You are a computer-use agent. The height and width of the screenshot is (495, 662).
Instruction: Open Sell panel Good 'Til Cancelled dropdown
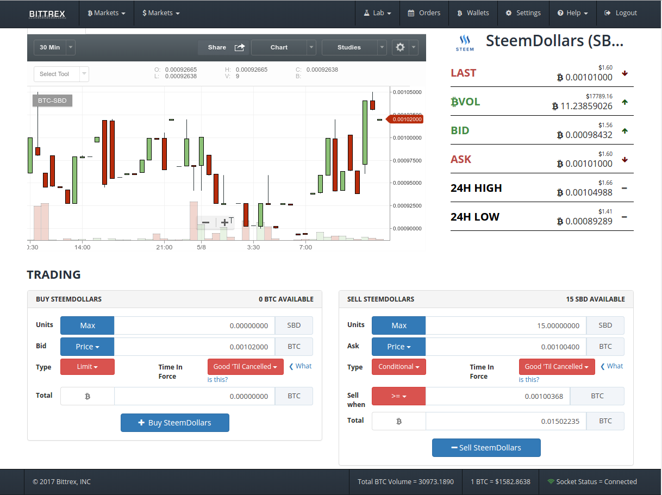coord(557,367)
